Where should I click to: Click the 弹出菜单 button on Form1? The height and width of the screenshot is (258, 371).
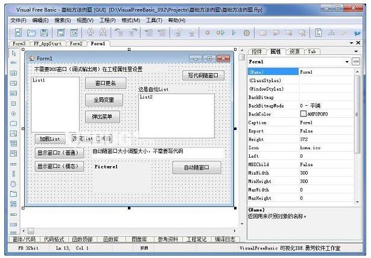tap(103, 117)
